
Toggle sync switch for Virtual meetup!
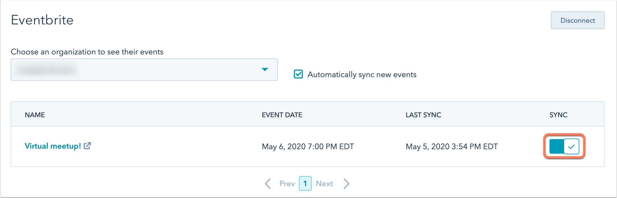click(x=564, y=146)
